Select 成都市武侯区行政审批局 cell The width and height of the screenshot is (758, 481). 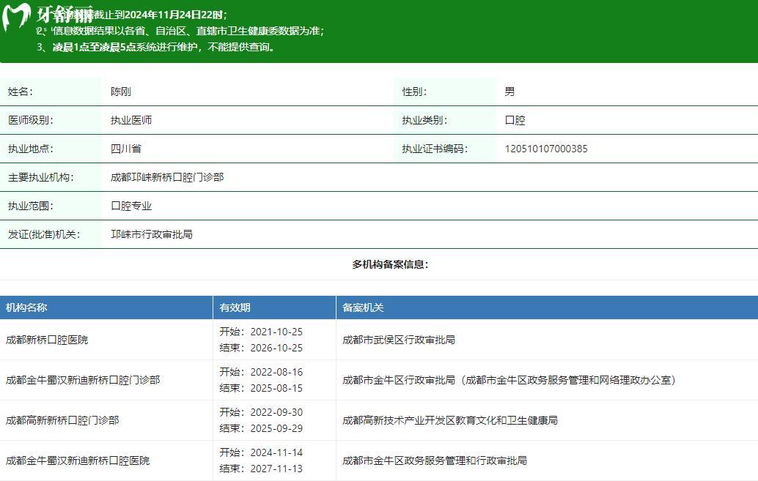coord(398,340)
